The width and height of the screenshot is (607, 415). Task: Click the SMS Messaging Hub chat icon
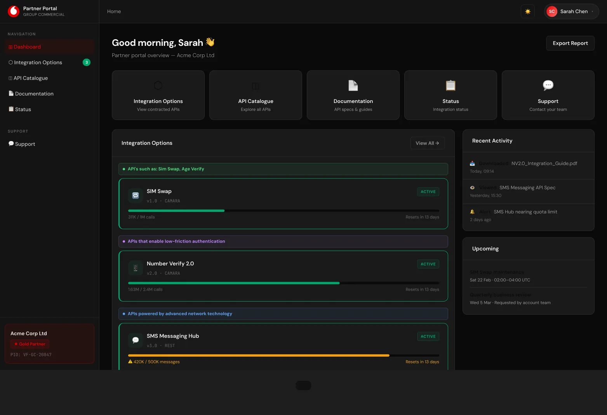tap(136, 340)
